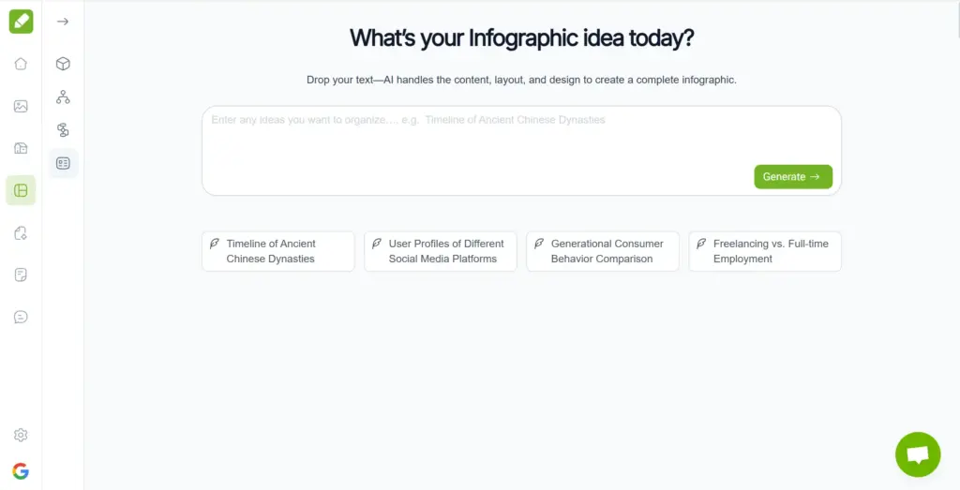
Task: Select the active green layout sidebar icon
Action: [x=21, y=190]
